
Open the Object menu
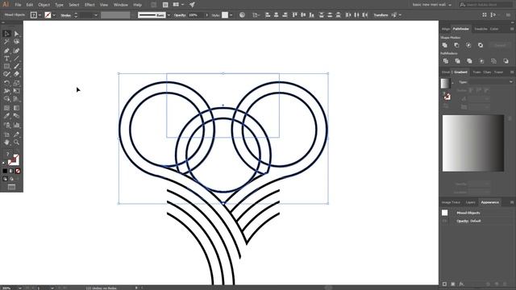tap(44, 5)
